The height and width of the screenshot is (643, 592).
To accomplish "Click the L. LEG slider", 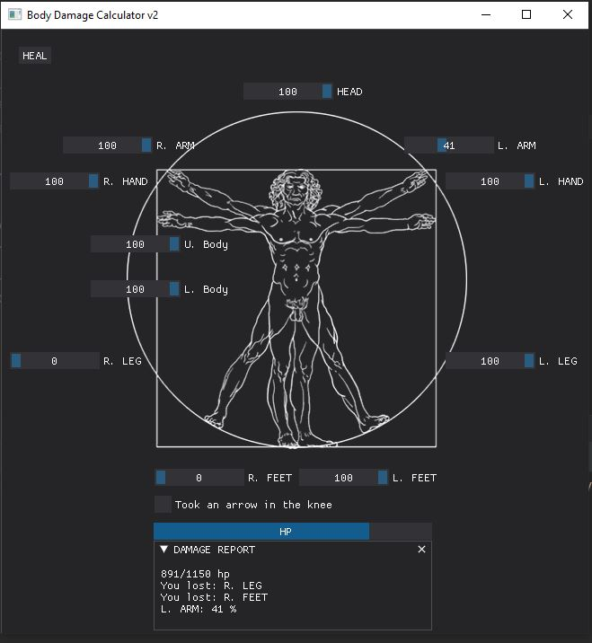I will 490,361.
